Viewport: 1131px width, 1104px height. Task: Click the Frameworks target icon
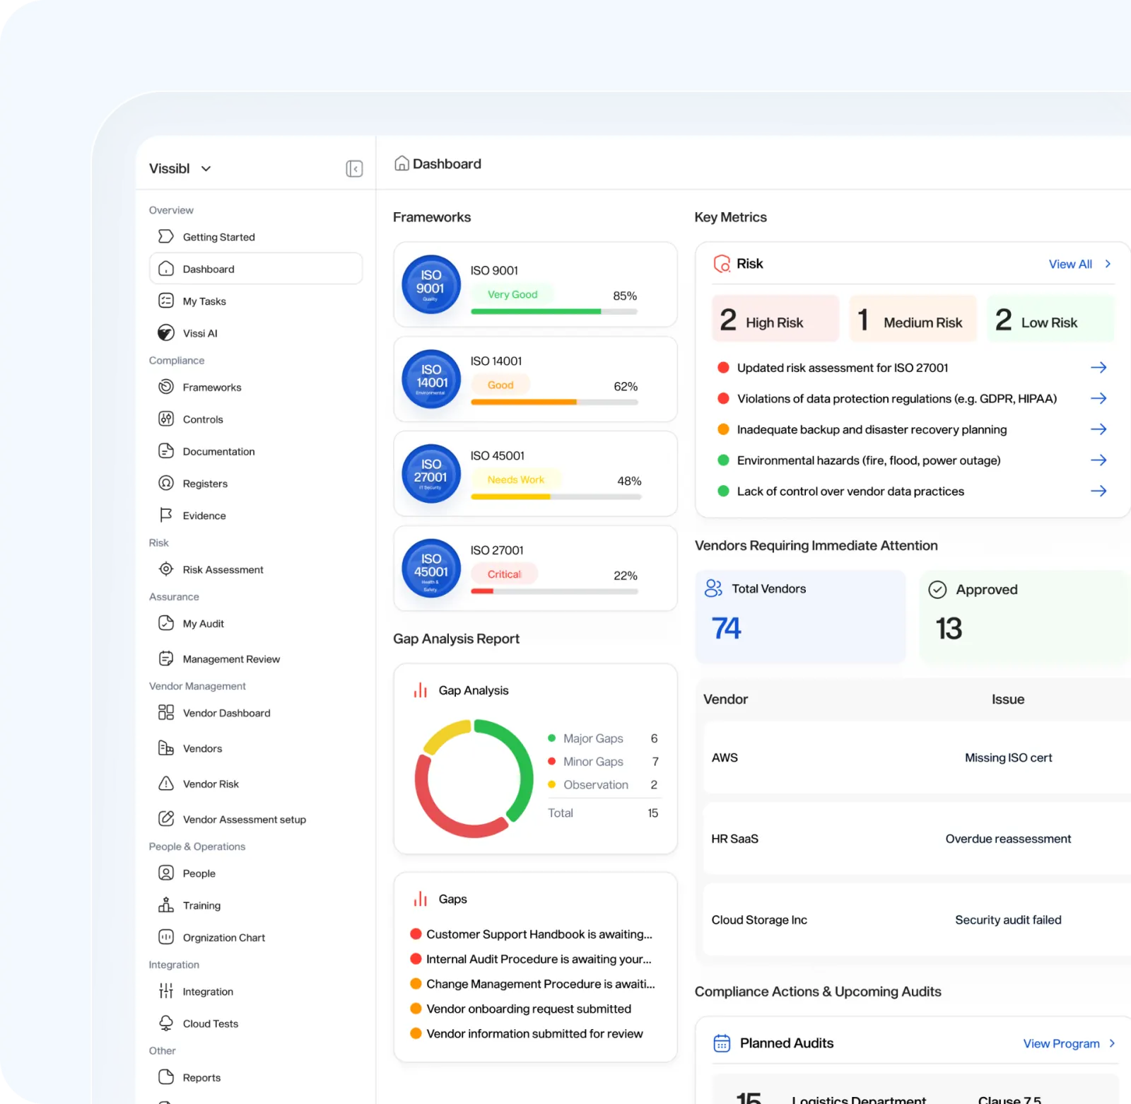point(166,387)
